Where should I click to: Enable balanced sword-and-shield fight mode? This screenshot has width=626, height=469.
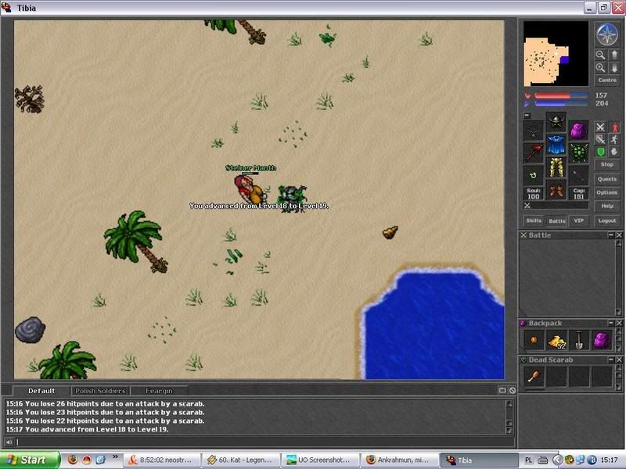[600, 140]
